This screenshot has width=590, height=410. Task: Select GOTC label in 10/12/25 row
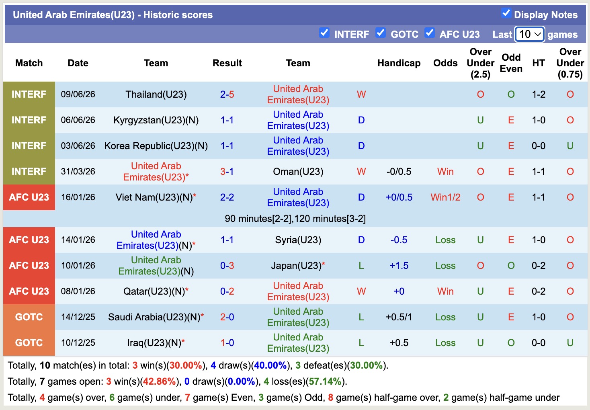click(29, 343)
